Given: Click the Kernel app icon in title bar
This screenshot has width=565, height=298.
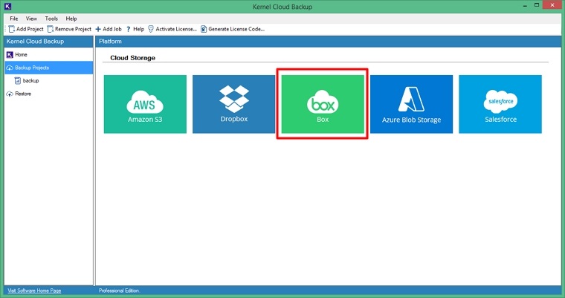Looking at the screenshot, I should pos(8,7).
